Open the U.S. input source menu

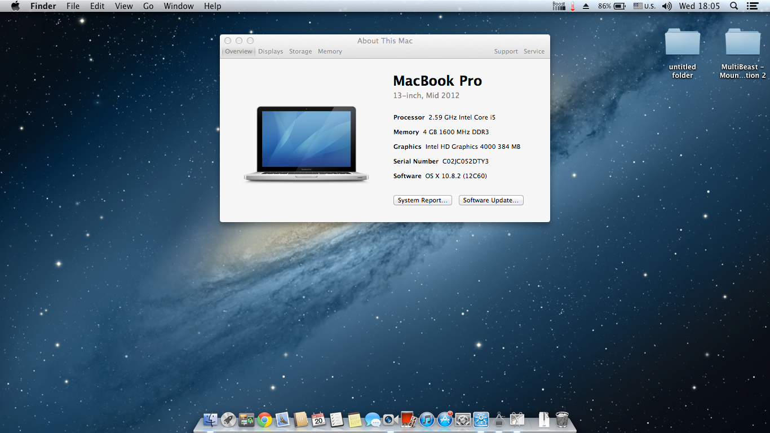click(644, 6)
